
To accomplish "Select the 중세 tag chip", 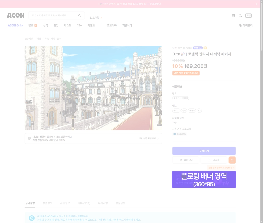I will point(184,111).
